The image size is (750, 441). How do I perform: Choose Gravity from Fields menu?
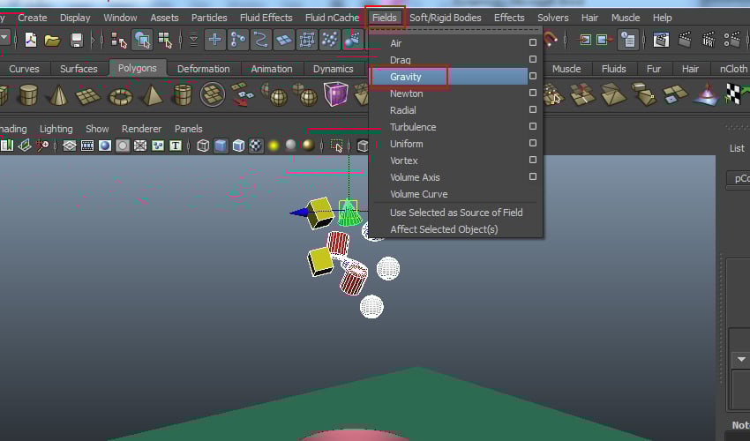[x=406, y=77]
